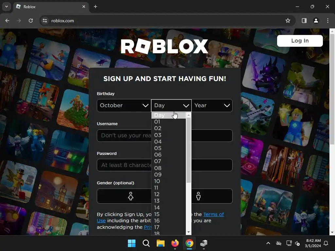This screenshot has height=251, width=335.
Task: Open network display tray icon
Action: coord(289,243)
